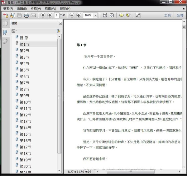Viewport: 187px width, 176px height.
Task: Open the 注釋 comments pane
Action: point(180,15)
